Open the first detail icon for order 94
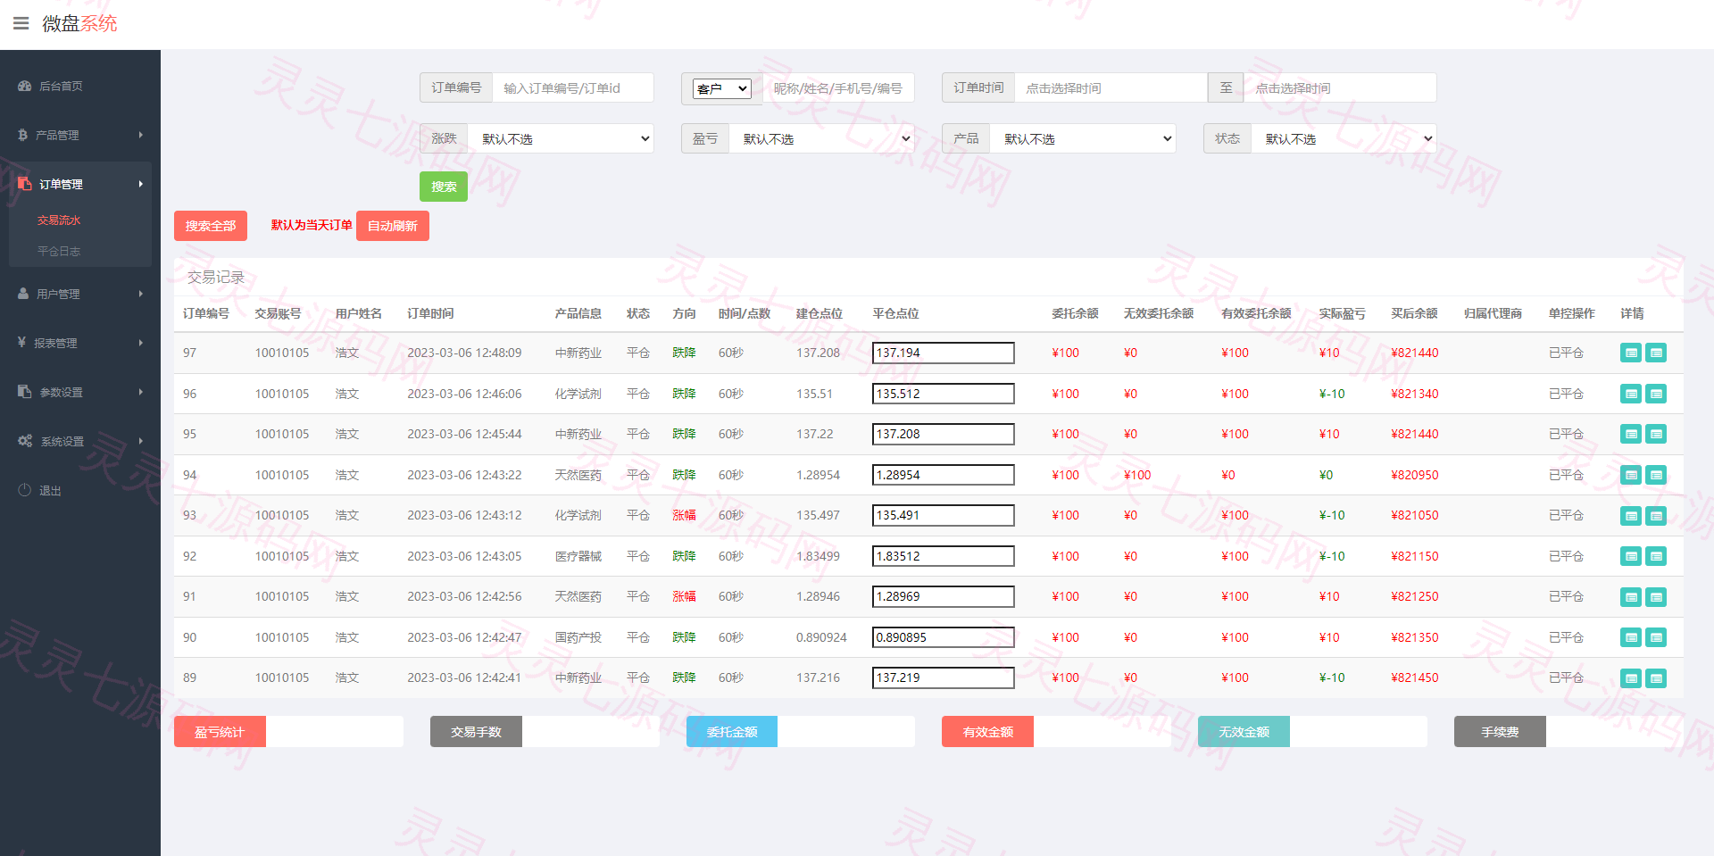 (x=1631, y=475)
